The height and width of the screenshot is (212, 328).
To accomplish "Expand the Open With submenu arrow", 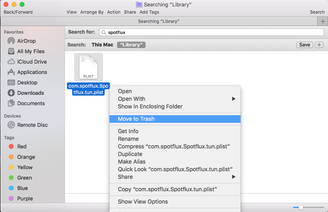I will 234,99.
